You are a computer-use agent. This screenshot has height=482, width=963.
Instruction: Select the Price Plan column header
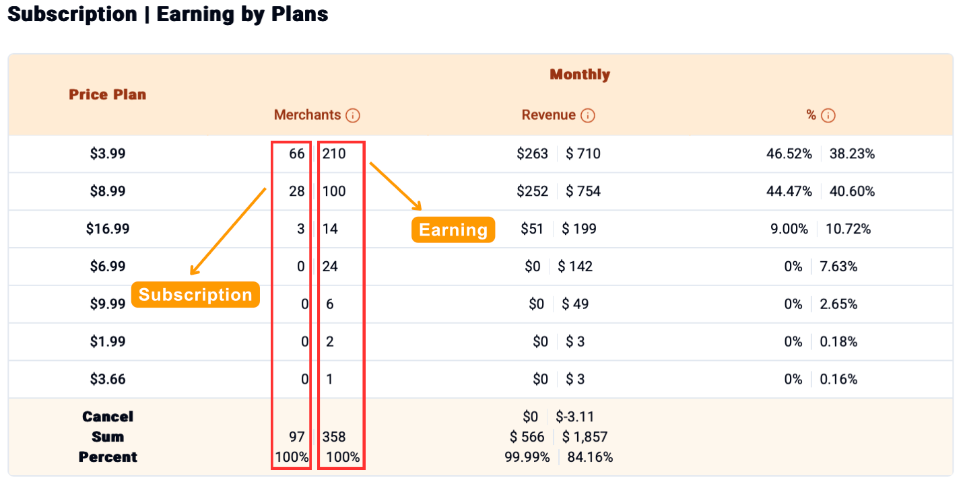tap(107, 94)
